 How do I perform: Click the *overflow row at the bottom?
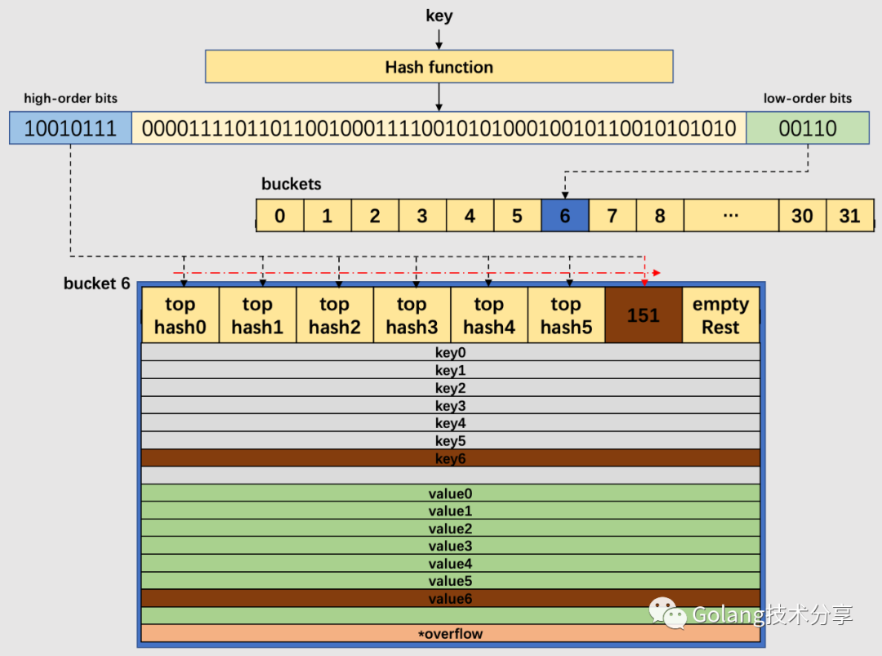pyautogui.click(x=450, y=634)
